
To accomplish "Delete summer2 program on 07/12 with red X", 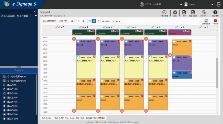I will tap(190, 31).
